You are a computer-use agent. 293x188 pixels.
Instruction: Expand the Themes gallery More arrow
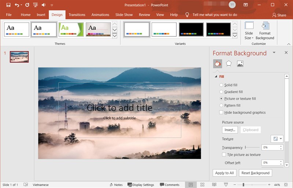coord(115,35)
